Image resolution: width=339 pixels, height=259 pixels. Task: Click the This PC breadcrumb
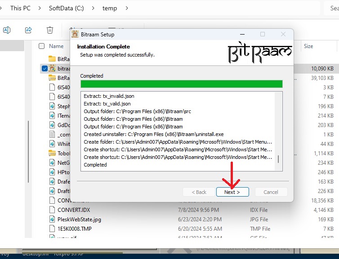pyautogui.click(x=20, y=8)
